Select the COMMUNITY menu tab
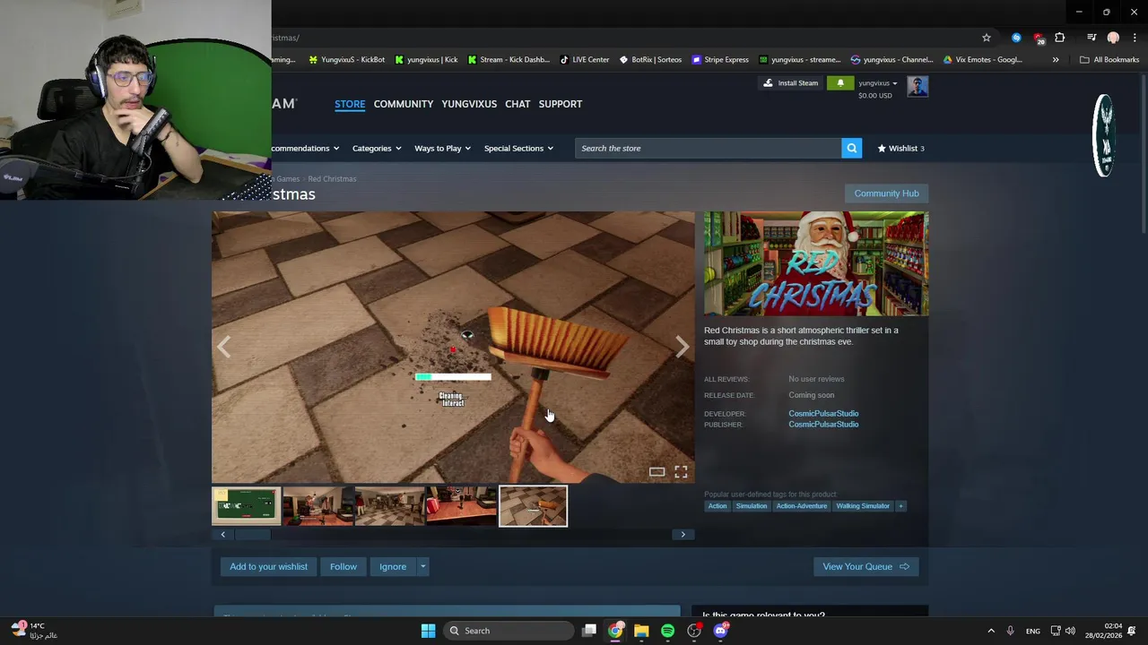Image resolution: width=1148 pixels, height=645 pixels. pyautogui.click(x=404, y=104)
